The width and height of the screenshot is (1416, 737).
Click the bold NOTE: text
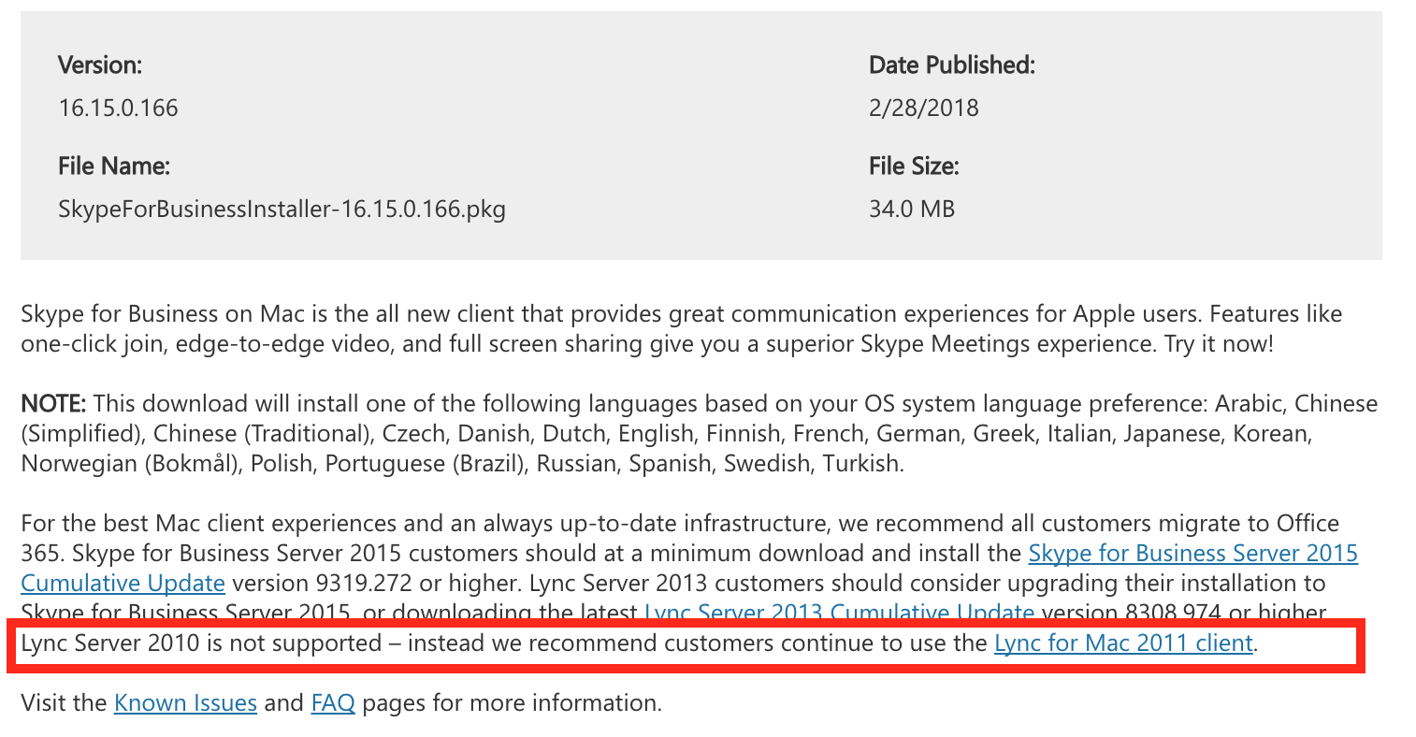tap(53, 403)
